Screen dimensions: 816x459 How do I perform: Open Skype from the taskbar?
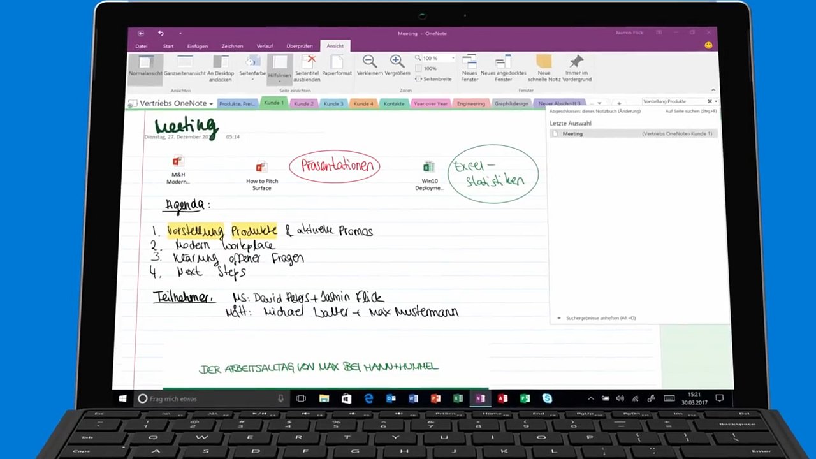tap(547, 398)
